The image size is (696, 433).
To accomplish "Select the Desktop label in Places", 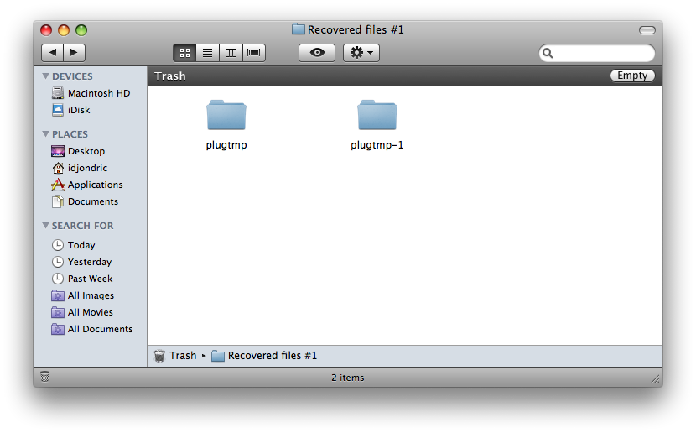I will 86,151.
